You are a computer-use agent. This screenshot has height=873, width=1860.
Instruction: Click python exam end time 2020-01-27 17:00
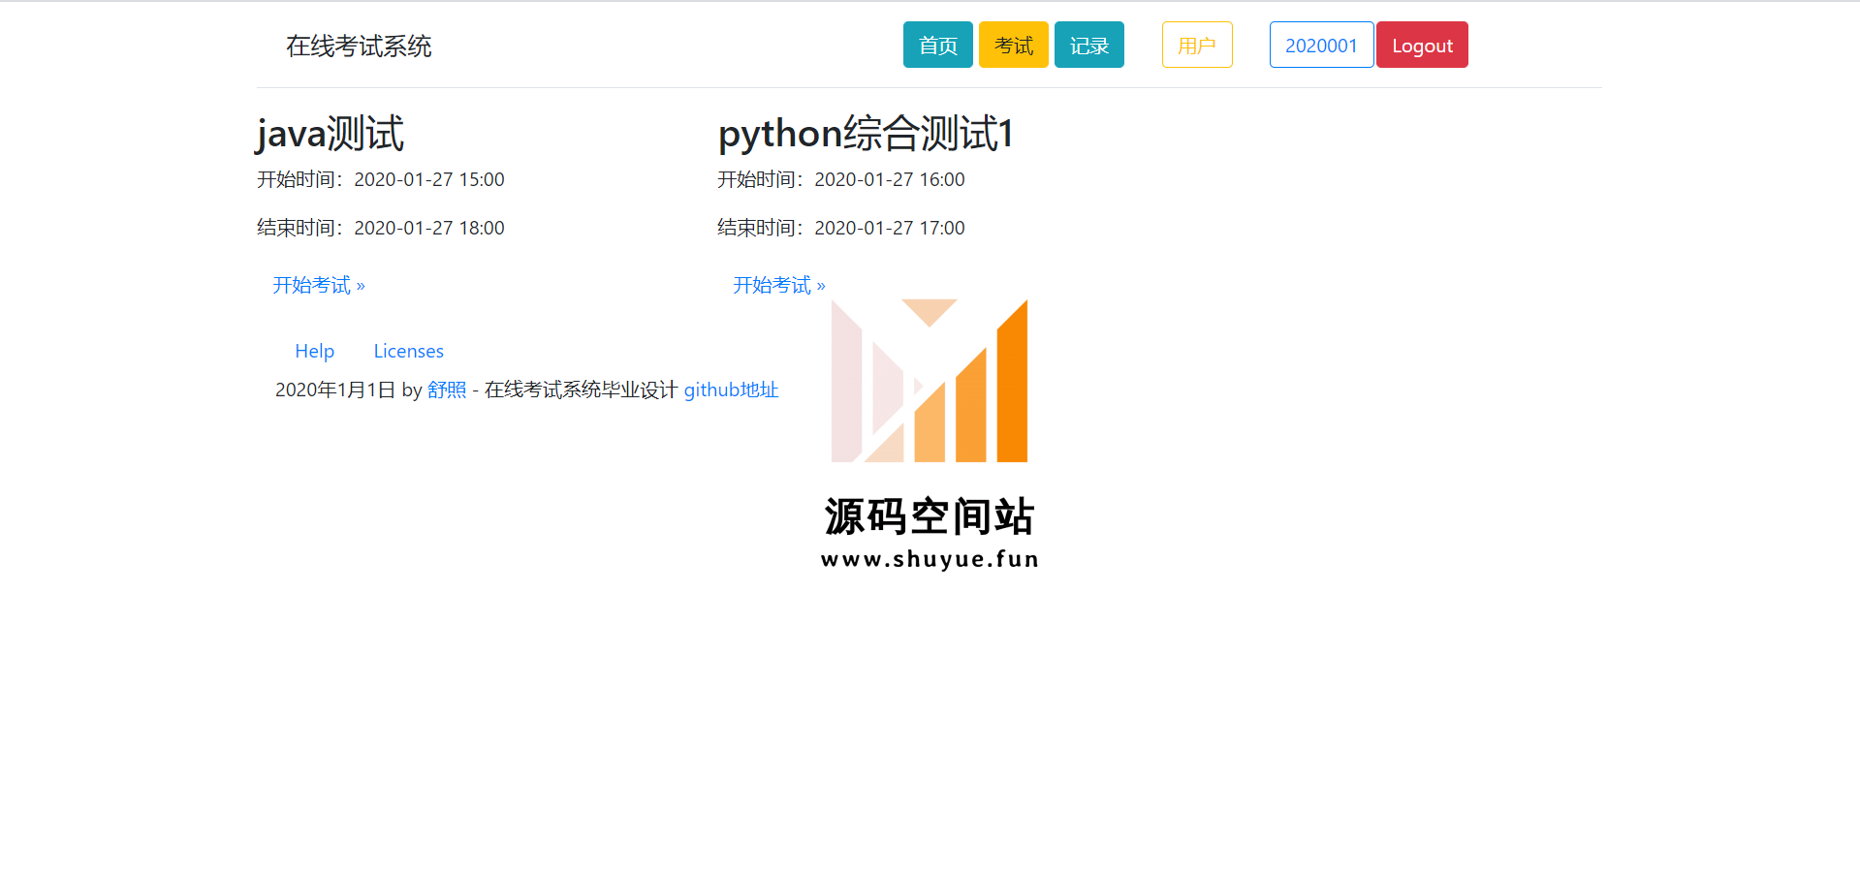point(890,228)
